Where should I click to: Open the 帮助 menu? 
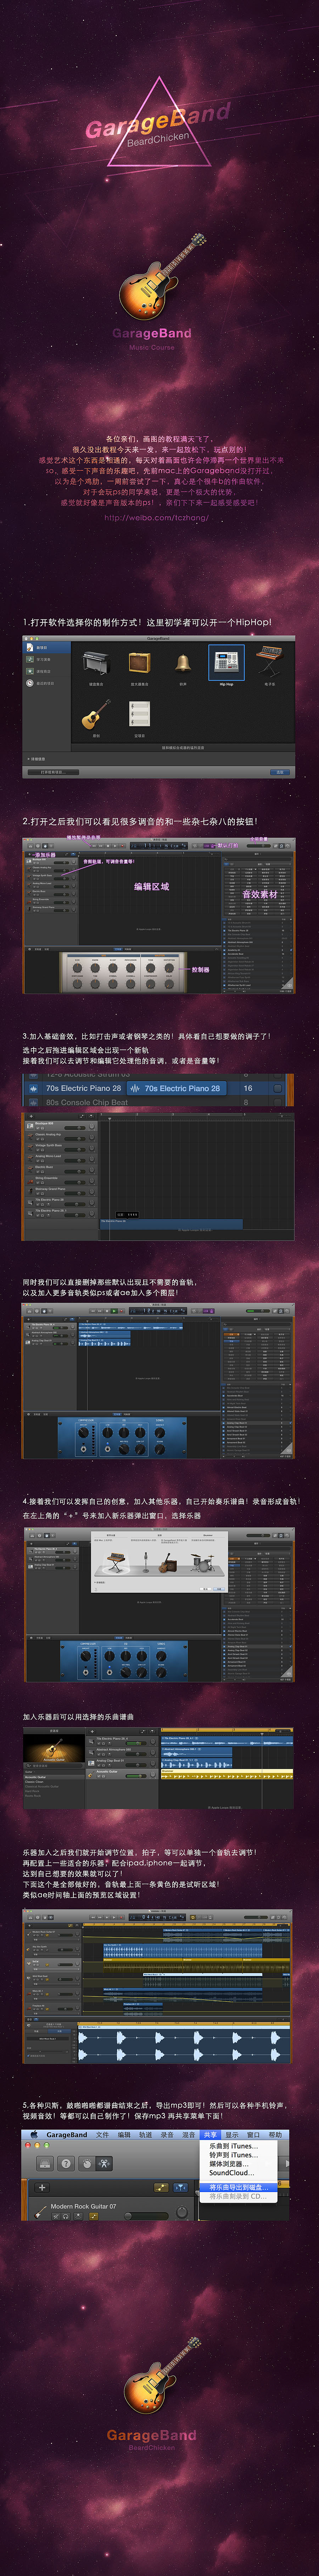click(275, 2135)
